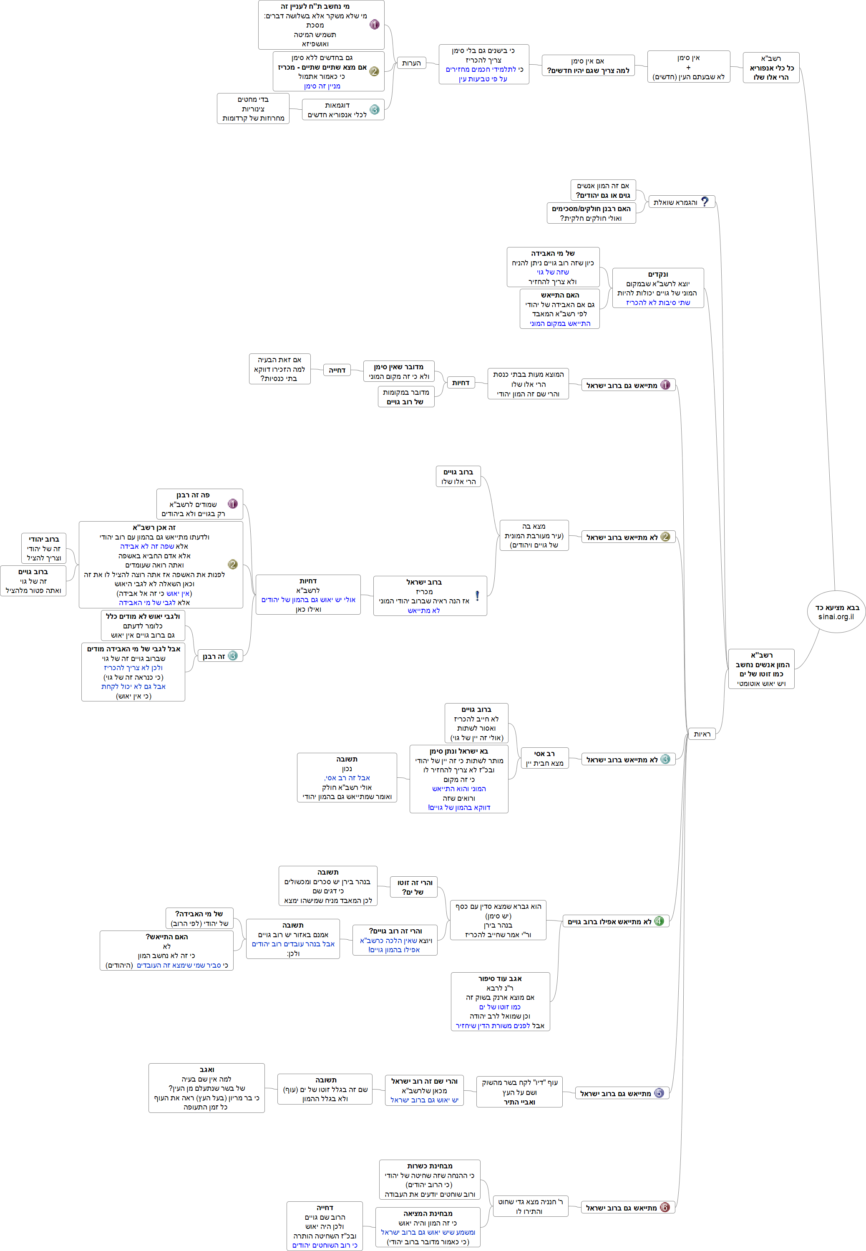Click the "אגב עוד סיפור" node
The image size is (866, 1251).
pyautogui.click(x=500, y=1001)
